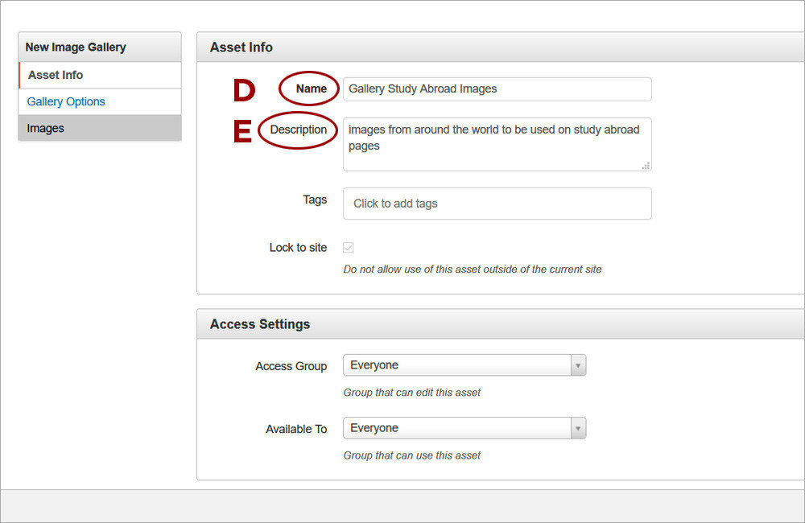Click the Available To dropdown arrow

pos(578,428)
